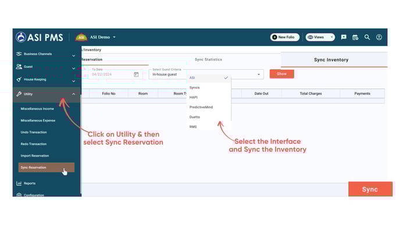Click the Reports chart icon
400x225 pixels.
pyautogui.click(x=19, y=183)
